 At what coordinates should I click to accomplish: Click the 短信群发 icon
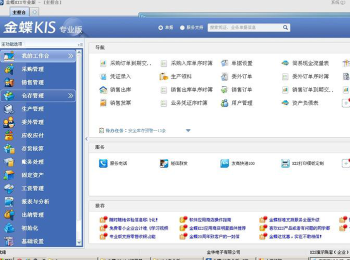click(164, 163)
